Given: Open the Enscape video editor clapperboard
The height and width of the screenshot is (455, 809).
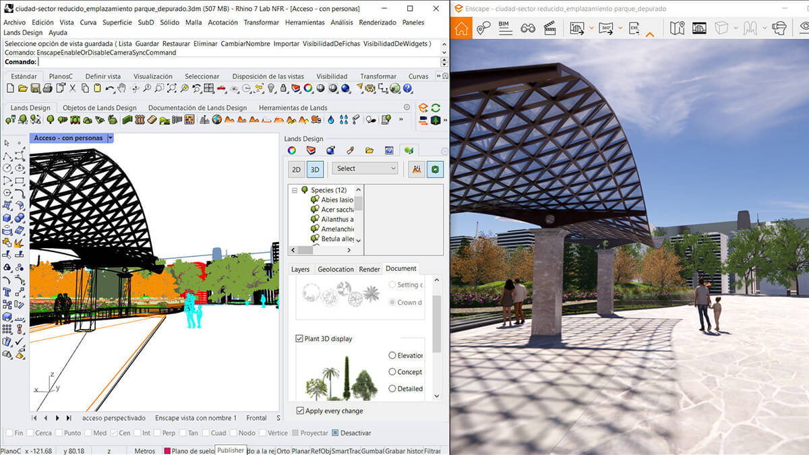Looking at the screenshot, I should point(549,28).
